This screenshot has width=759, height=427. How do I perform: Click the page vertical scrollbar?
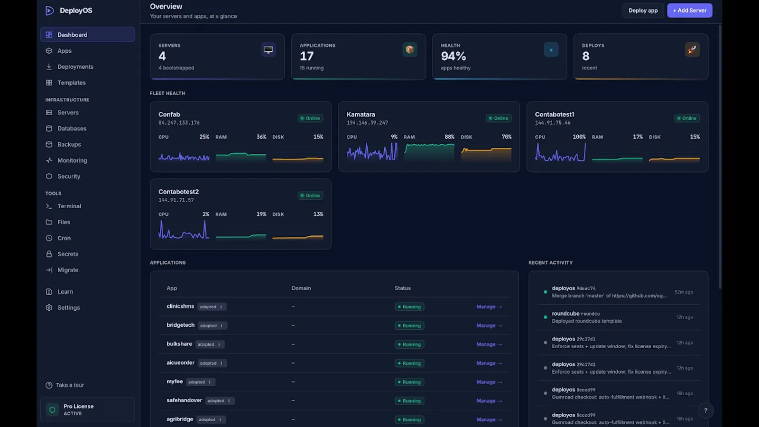[720, 157]
